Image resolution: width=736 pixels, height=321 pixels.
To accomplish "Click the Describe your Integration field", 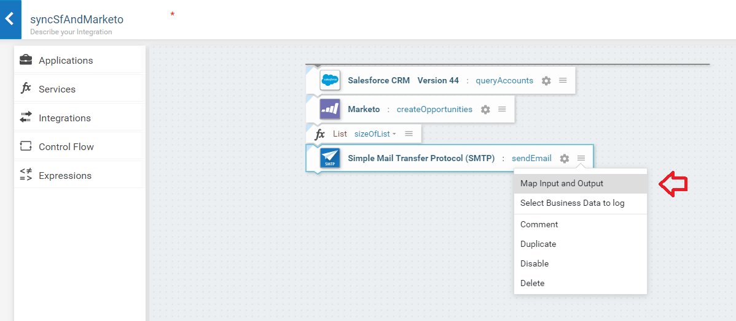I will point(71,32).
